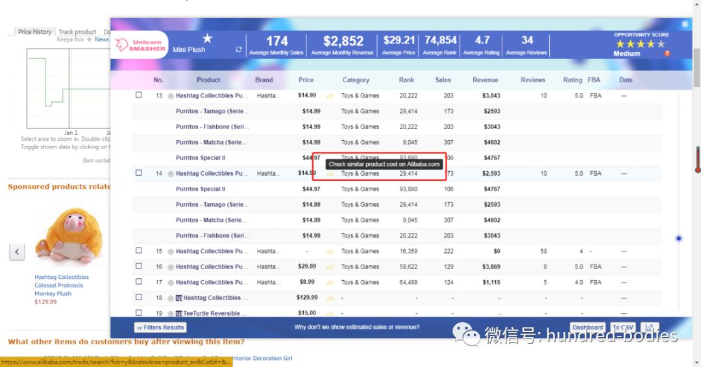Open Alibaba link icon for row 15

330,252
